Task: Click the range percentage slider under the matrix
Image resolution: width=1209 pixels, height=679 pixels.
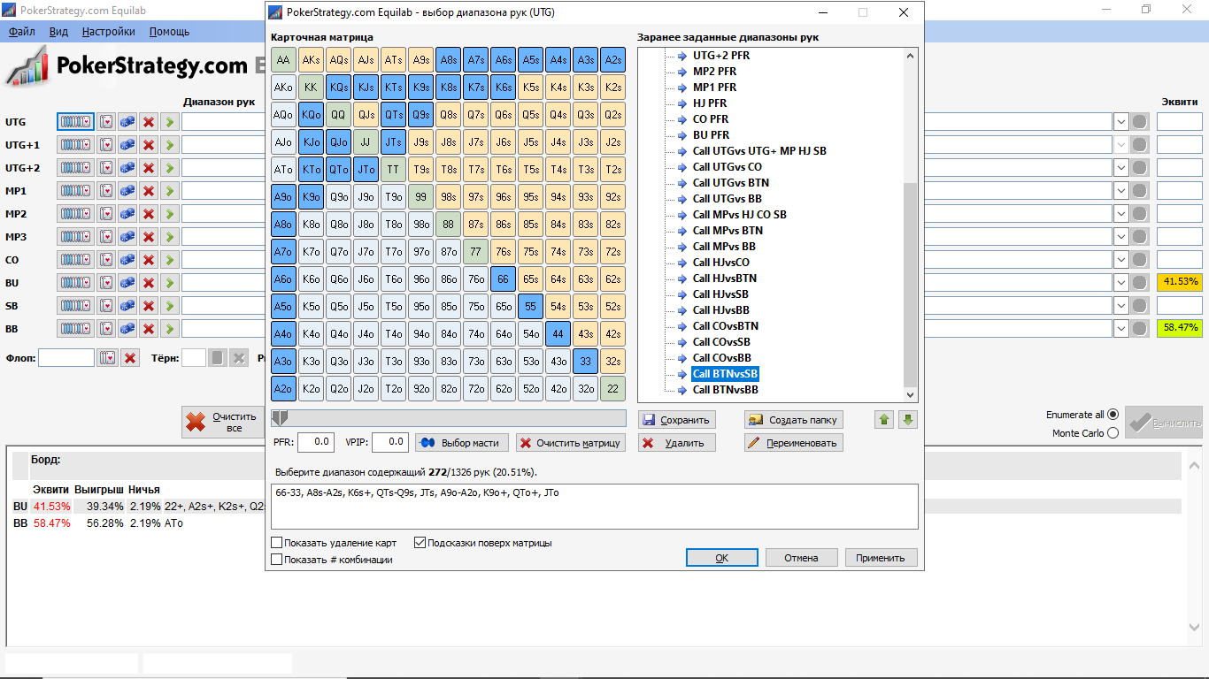Action: pos(449,418)
